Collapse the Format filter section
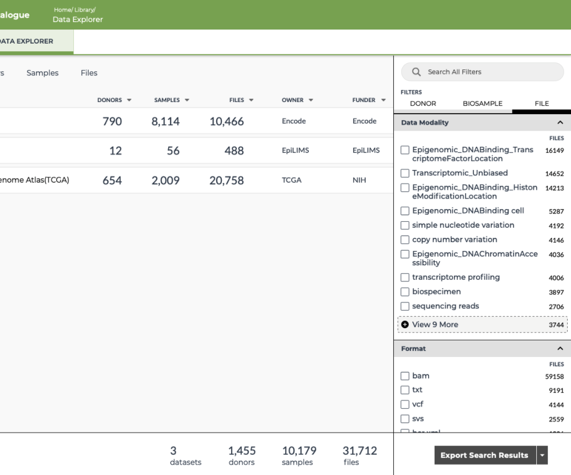This screenshot has height=475, width=571. coord(560,349)
